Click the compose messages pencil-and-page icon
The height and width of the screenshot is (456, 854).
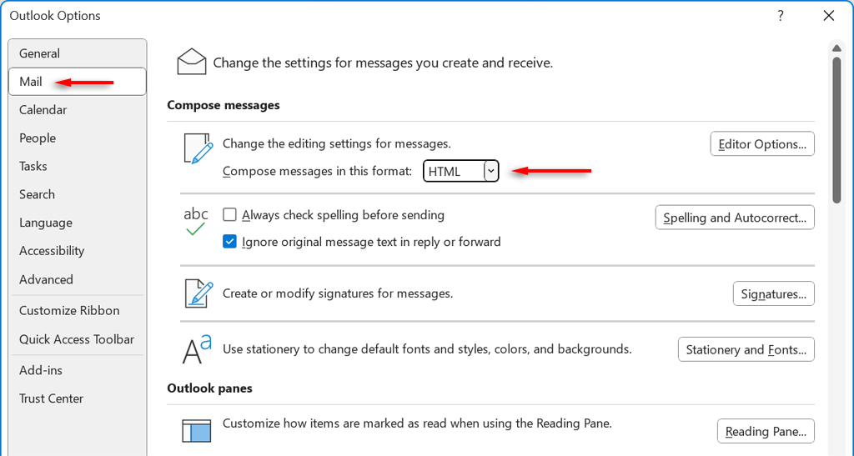tap(198, 148)
